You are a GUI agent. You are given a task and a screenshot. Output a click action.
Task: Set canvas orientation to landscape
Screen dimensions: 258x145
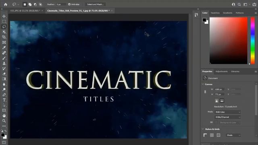222,101
